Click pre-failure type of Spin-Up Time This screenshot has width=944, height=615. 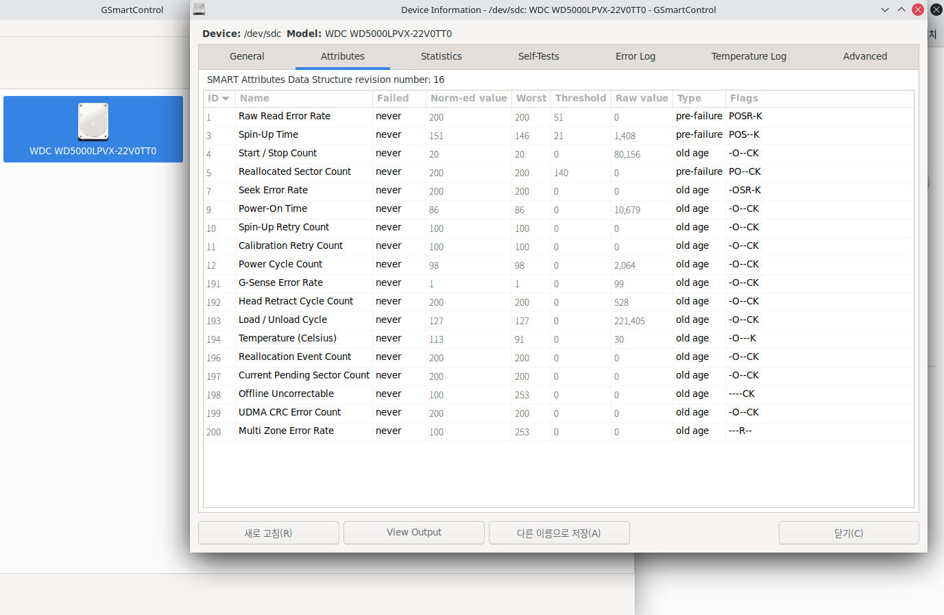pos(699,135)
